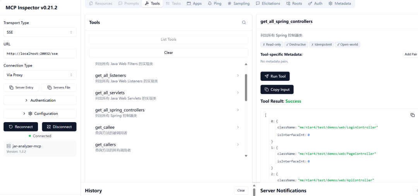This screenshot has height=196, width=418.
Task: Click the Server Entry button
Action: [21, 87]
